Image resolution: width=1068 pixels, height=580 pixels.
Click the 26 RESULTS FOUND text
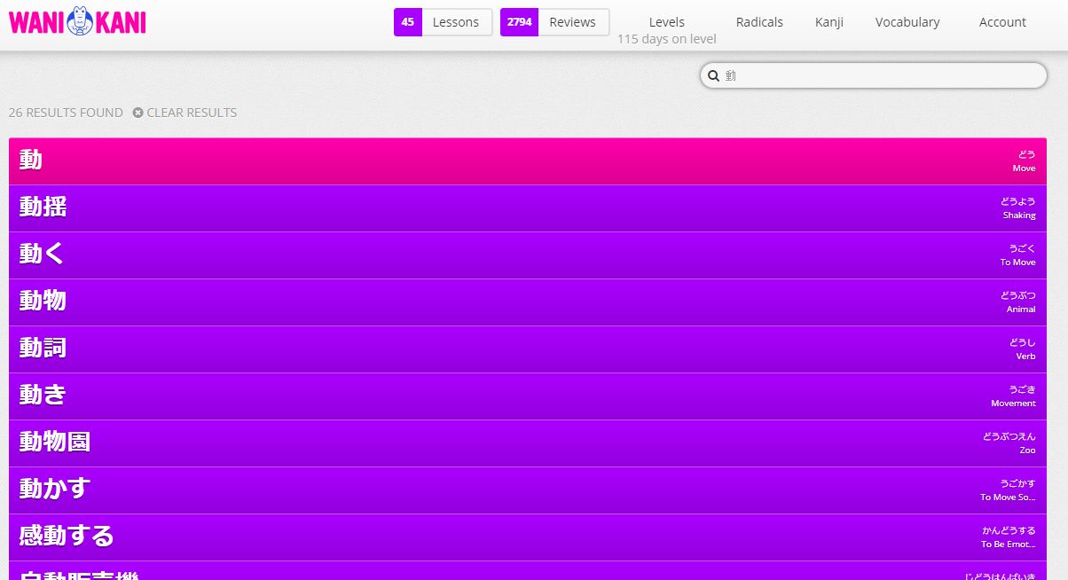point(66,113)
